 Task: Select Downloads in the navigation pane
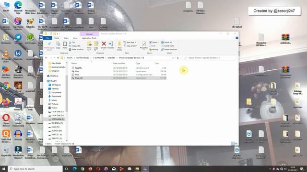(55, 97)
